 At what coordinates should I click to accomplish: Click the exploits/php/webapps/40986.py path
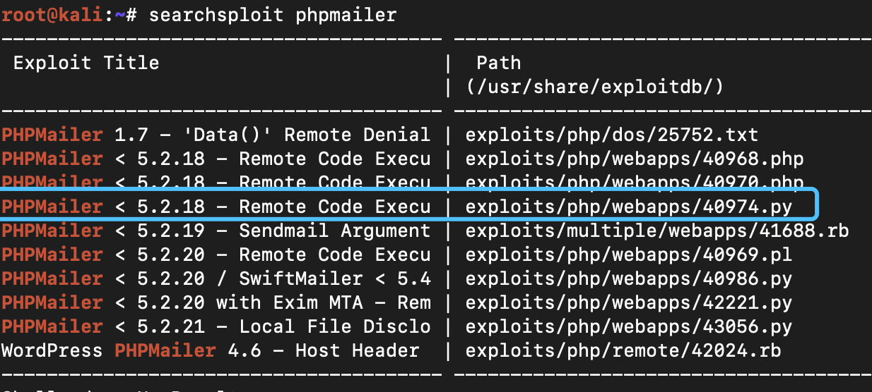(628, 278)
